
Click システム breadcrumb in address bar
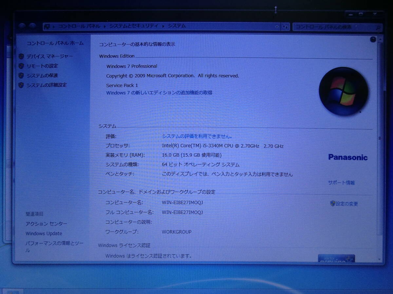point(177,26)
